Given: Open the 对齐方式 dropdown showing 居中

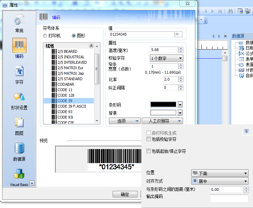Looking at the screenshot, I should pyautogui.click(x=220, y=181).
